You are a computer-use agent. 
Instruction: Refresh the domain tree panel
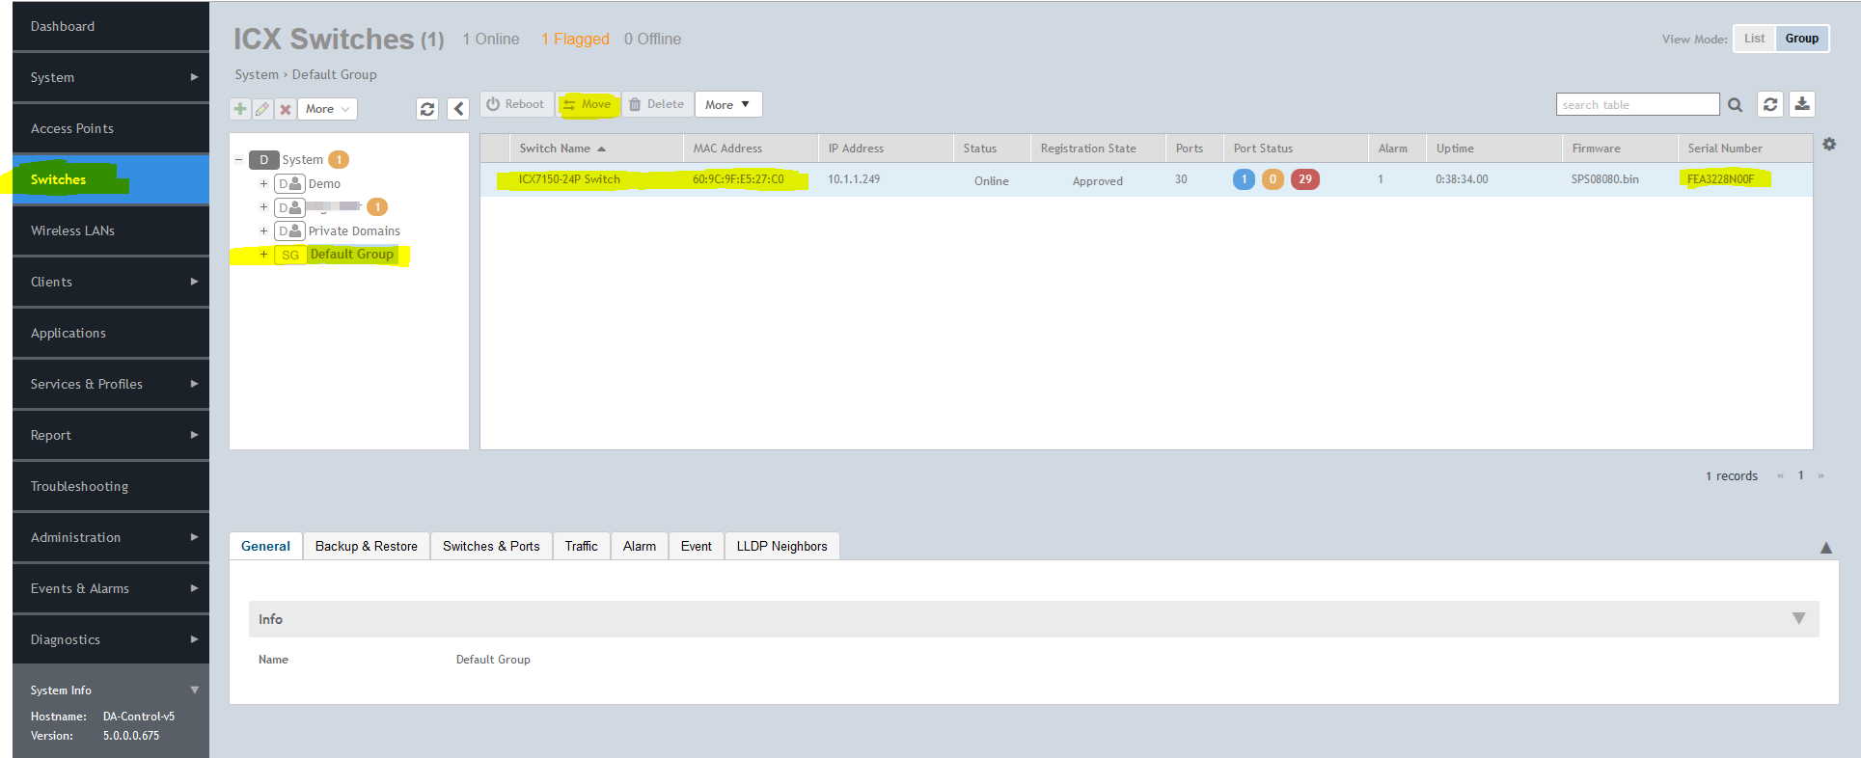pyautogui.click(x=427, y=109)
